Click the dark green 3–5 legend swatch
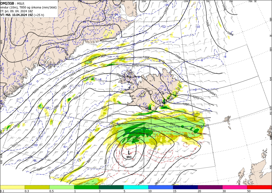272x193 pixels. 111,187
